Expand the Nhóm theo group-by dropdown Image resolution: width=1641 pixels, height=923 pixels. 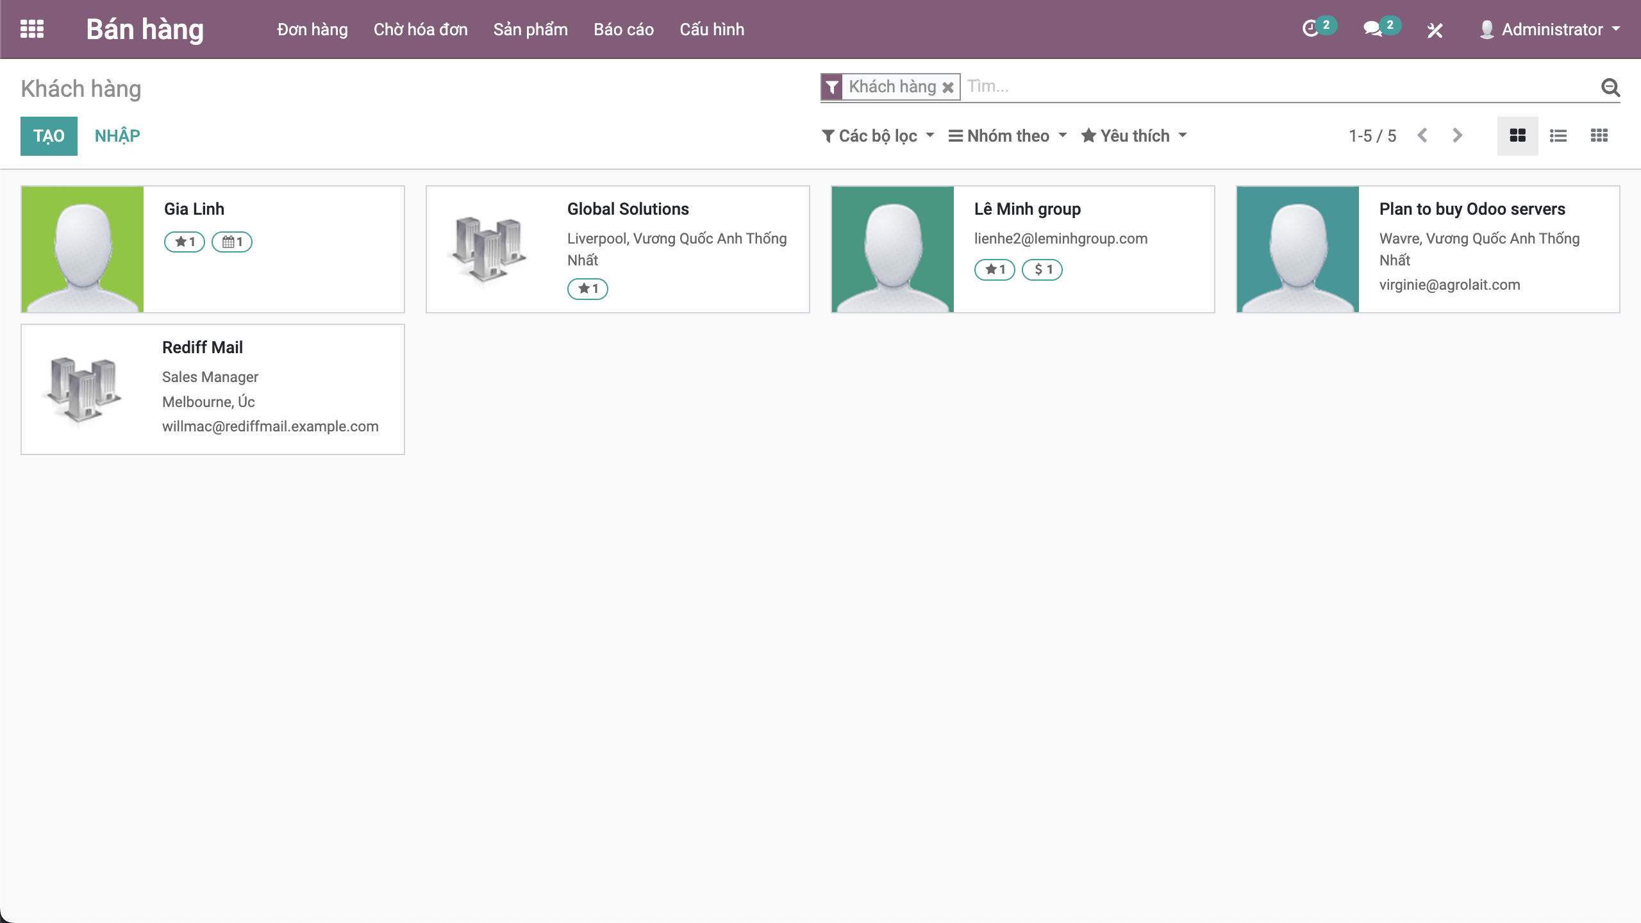coord(1008,136)
